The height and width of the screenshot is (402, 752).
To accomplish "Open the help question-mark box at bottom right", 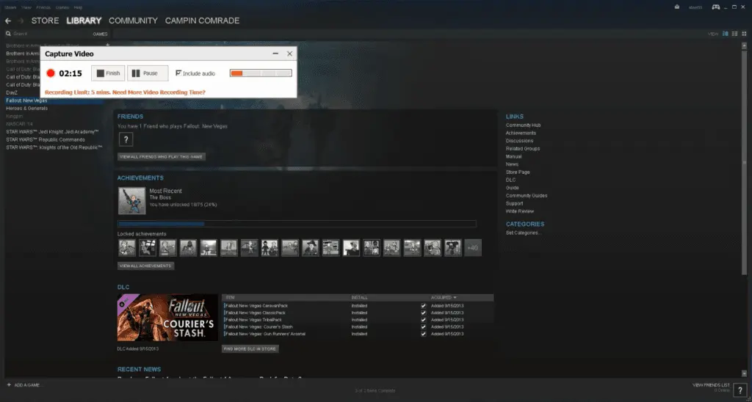I will click(740, 390).
